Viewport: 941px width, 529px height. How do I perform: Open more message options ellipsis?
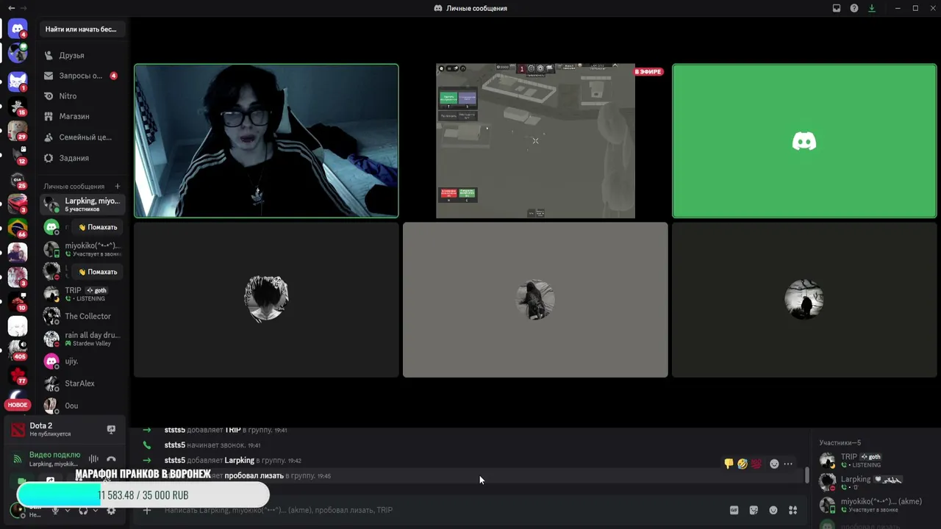point(788,464)
